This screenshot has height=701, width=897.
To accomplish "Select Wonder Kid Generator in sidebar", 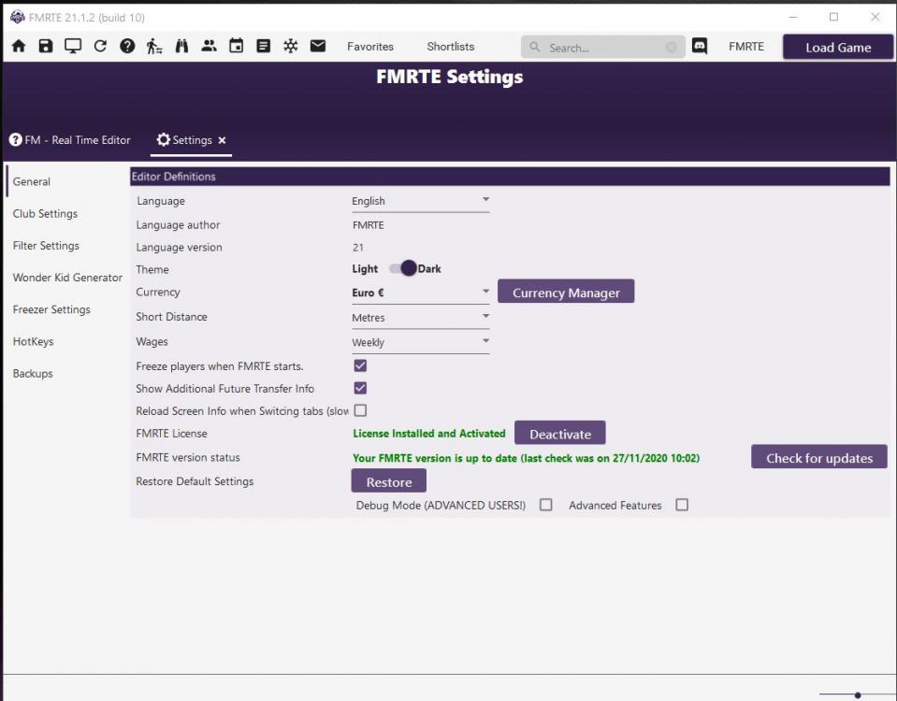I will point(67,278).
